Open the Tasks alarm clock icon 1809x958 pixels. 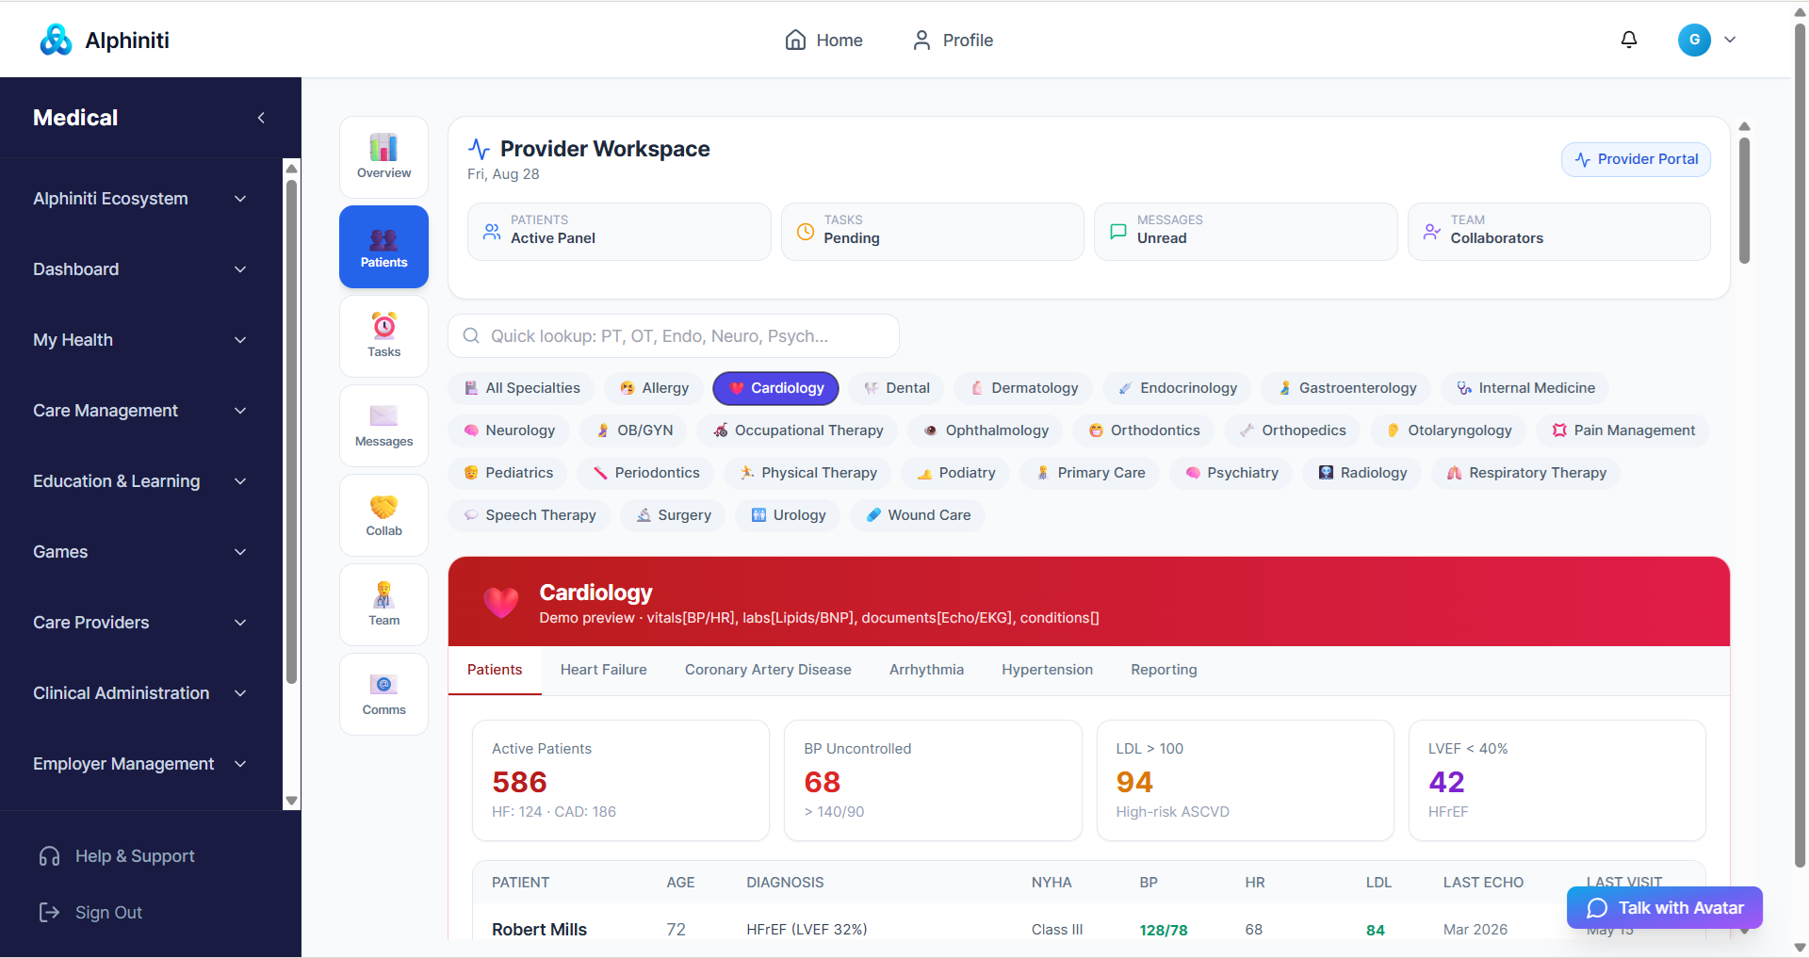coord(383,336)
